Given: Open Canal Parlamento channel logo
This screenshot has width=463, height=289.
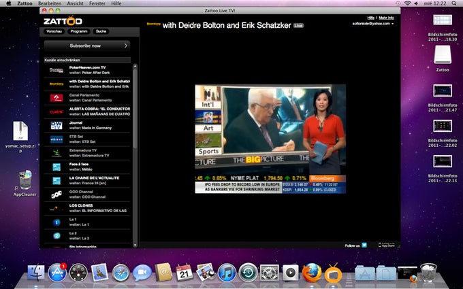Looking at the screenshot, I should tap(57, 98).
